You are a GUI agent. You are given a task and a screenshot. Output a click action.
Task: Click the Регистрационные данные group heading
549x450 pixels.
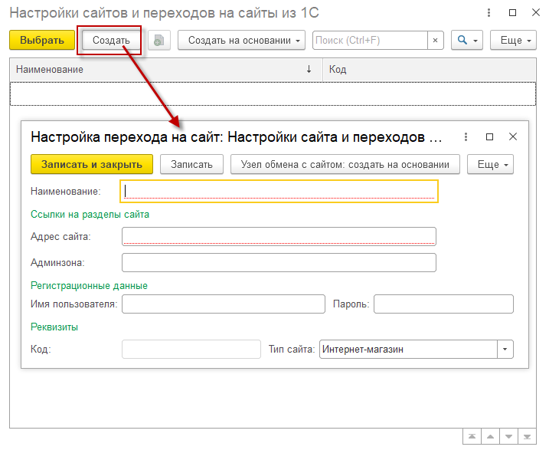pyautogui.click(x=90, y=286)
